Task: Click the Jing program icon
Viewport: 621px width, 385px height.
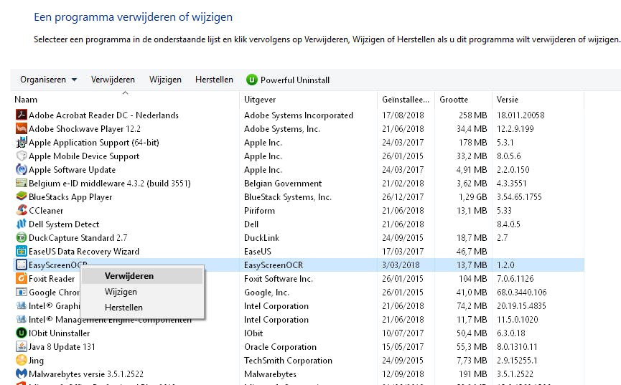Action: pyautogui.click(x=21, y=361)
